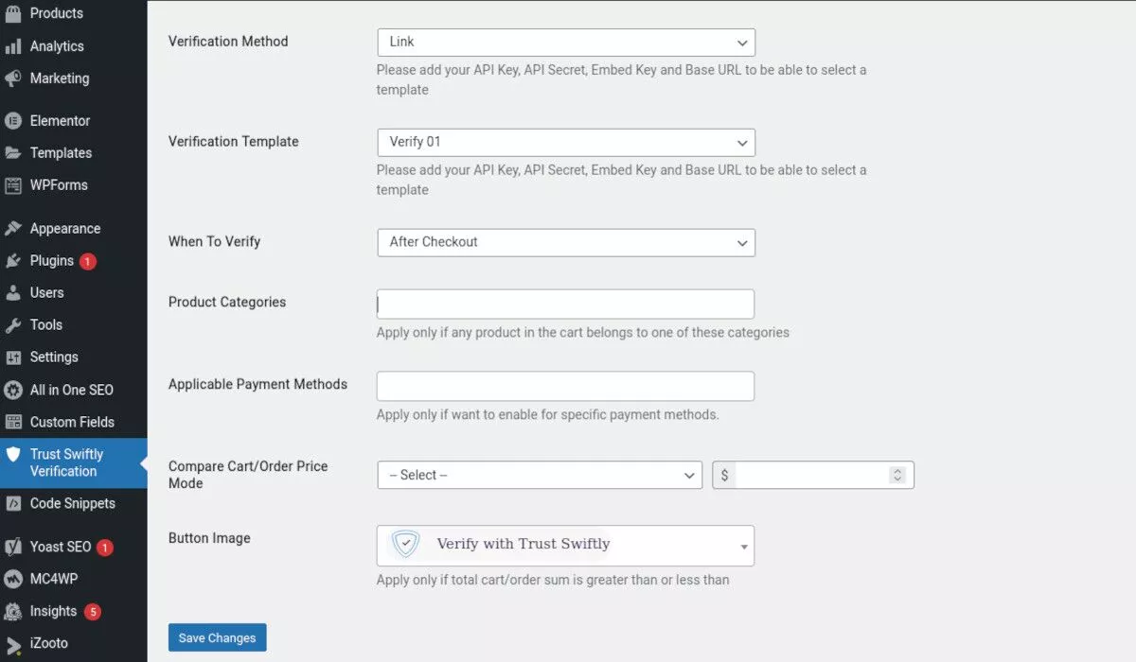Viewport: 1136px width, 662px height.
Task: Open the When To Verify dropdown
Action: (566, 242)
